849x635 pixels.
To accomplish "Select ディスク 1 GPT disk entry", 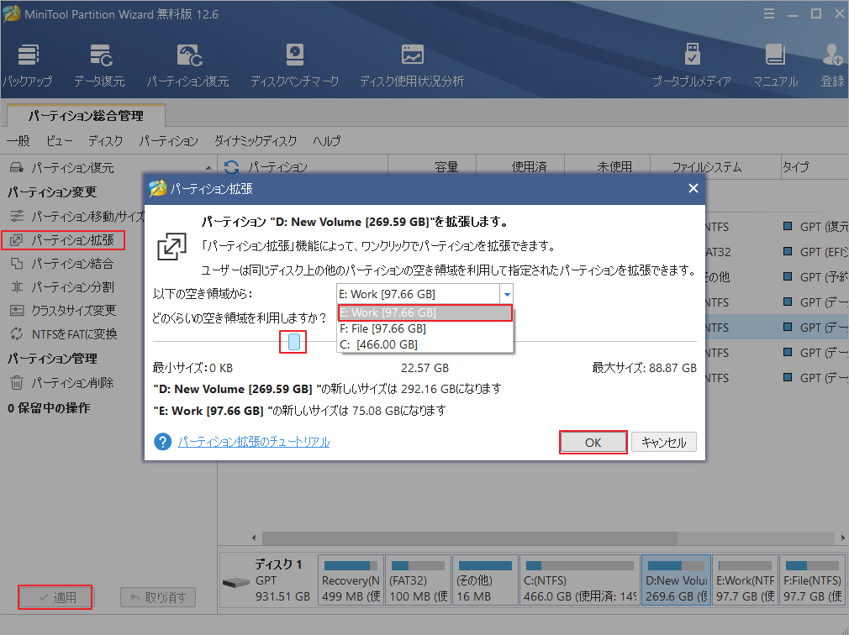I will pyautogui.click(x=267, y=580).
